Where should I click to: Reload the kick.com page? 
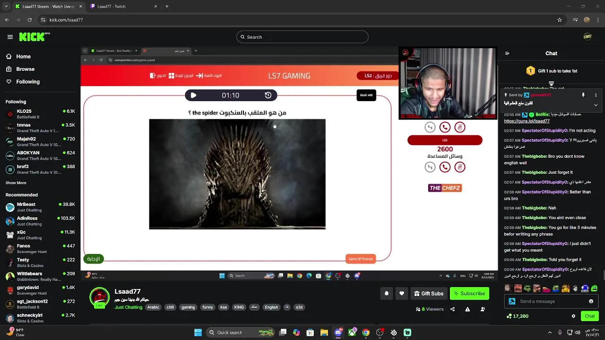coord(29,20)
